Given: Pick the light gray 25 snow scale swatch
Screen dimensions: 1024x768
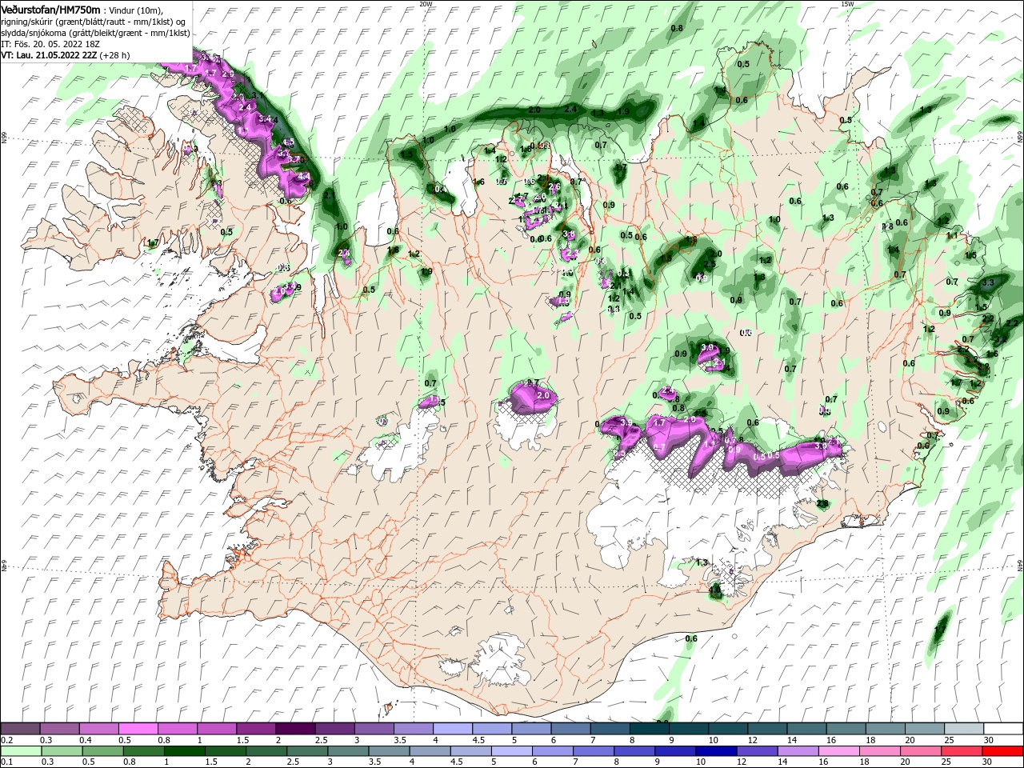Looking at the screenshot, I should (x=964, y=729).
